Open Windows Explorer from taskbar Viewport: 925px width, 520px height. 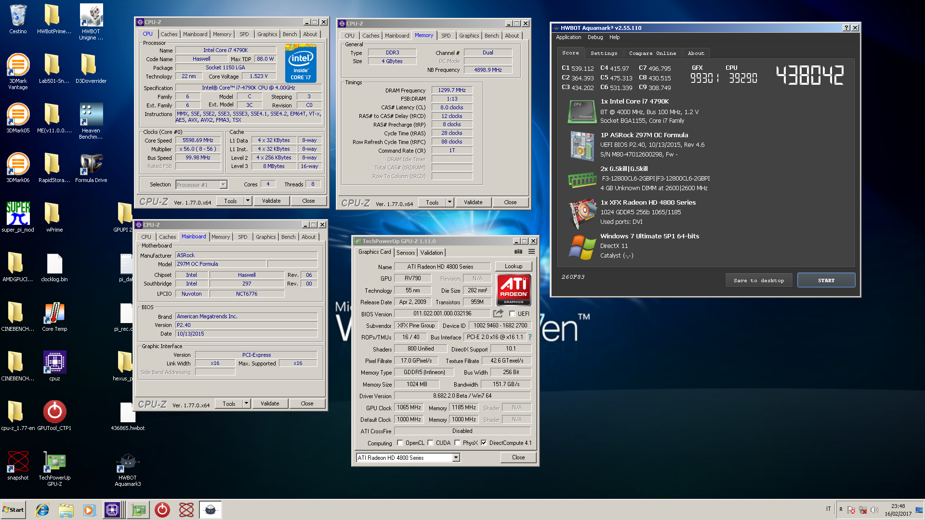pos(66,510)
